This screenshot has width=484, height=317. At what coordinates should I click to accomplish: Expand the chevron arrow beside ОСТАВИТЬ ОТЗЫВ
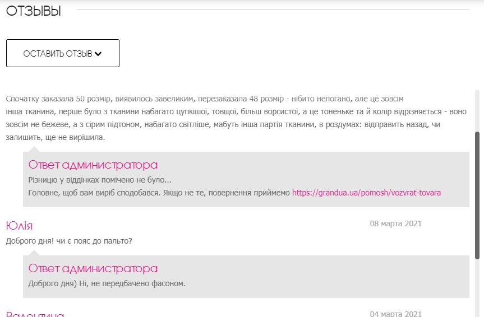tap(98, 54)
